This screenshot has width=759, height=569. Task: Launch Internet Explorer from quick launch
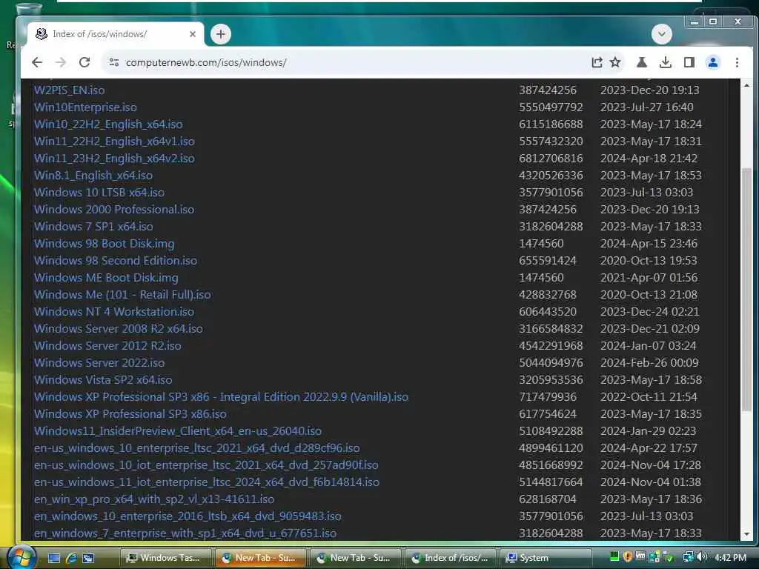coord(71,558)
